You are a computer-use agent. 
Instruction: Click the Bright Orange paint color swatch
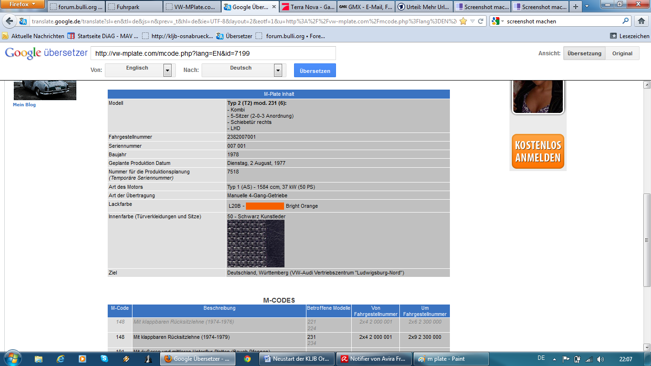(x=264, y=206)
